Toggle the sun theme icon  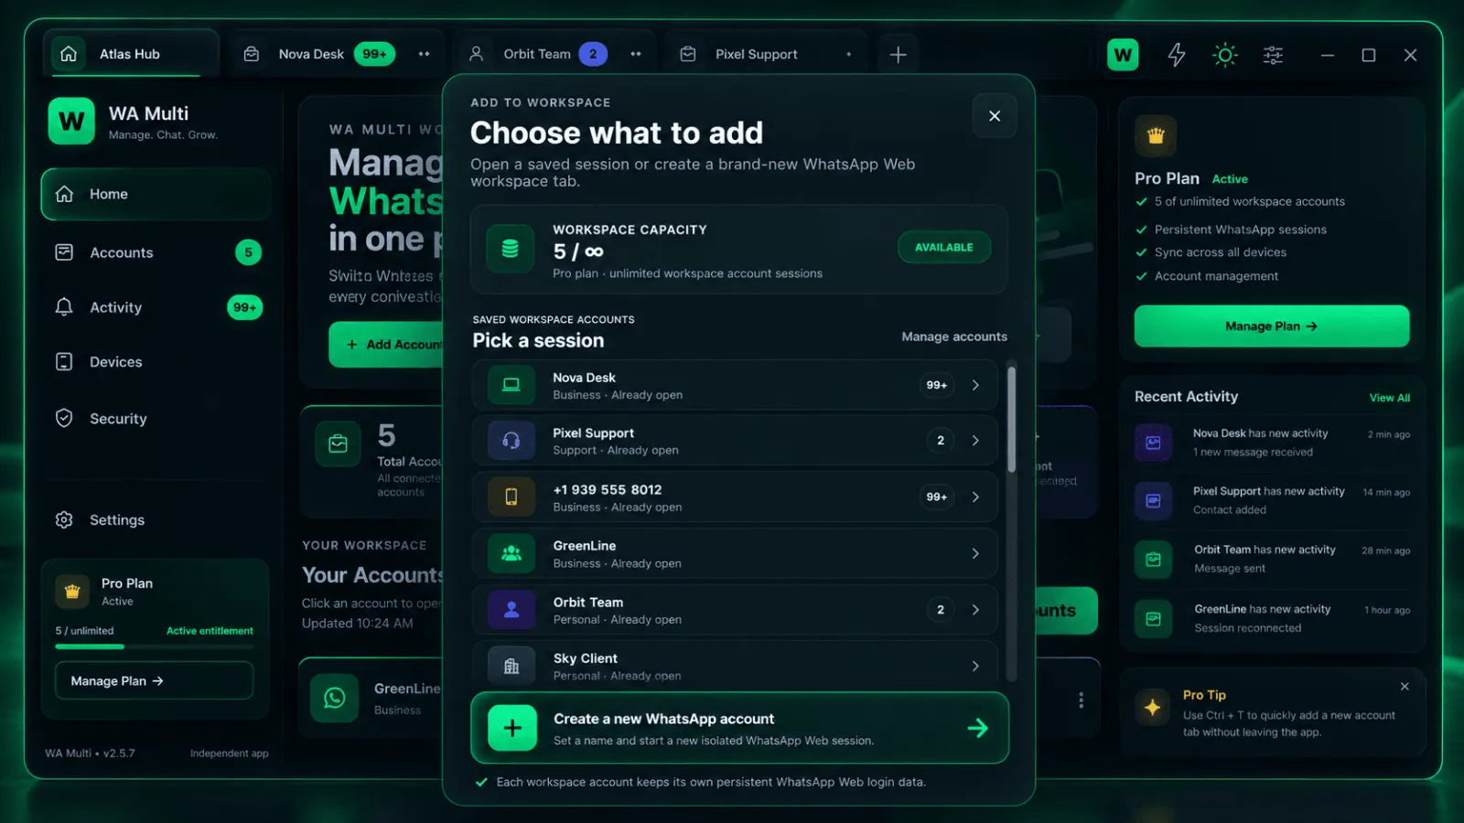tap(1224, 55)
